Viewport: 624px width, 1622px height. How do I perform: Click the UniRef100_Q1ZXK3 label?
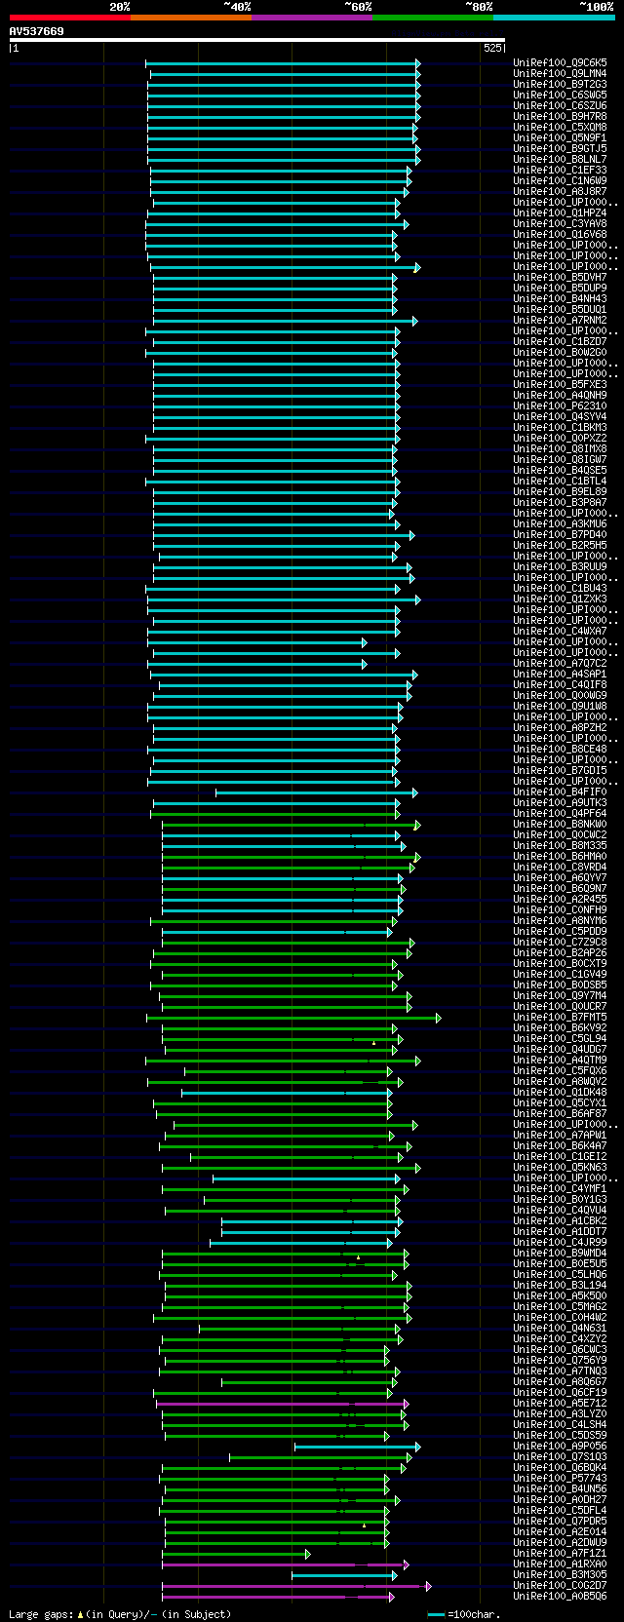560,599
